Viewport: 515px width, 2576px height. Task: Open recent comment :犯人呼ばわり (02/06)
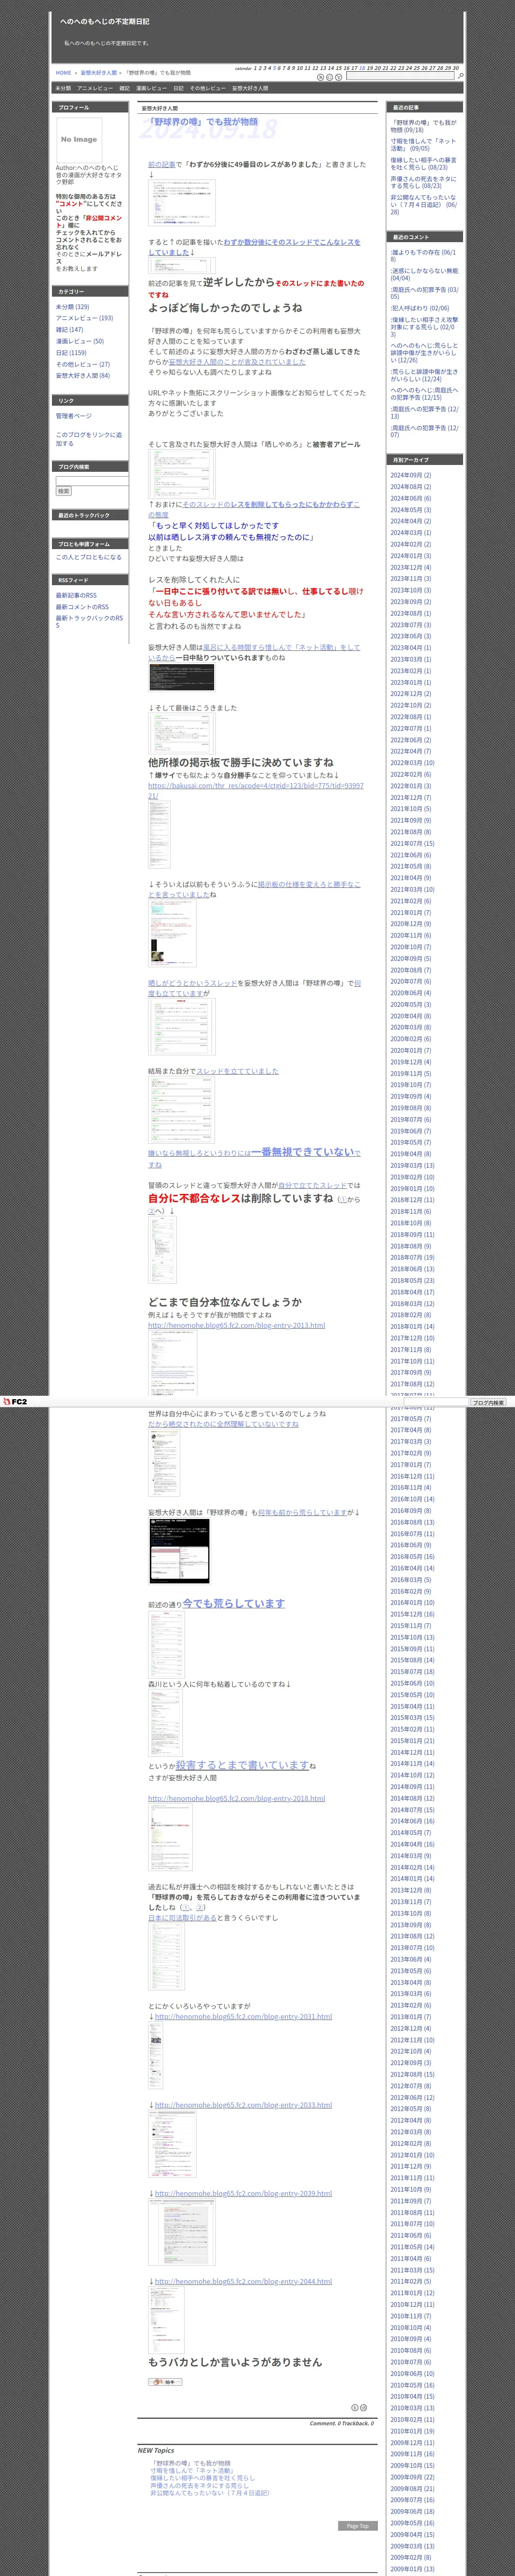(x=420, y=308)
